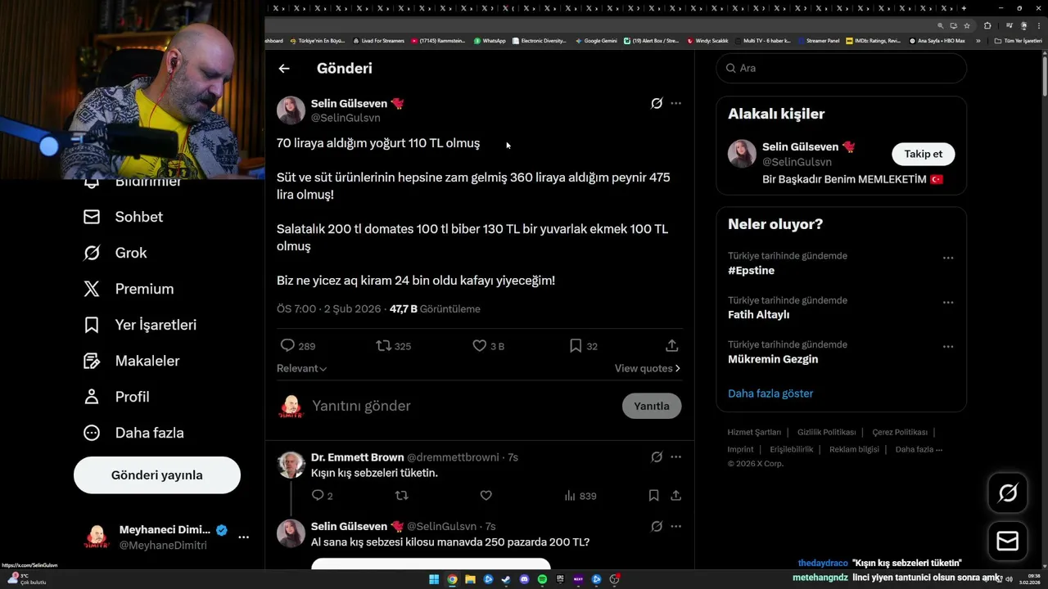Open the Fatih Altaylı trending topic

pos(758,315)
